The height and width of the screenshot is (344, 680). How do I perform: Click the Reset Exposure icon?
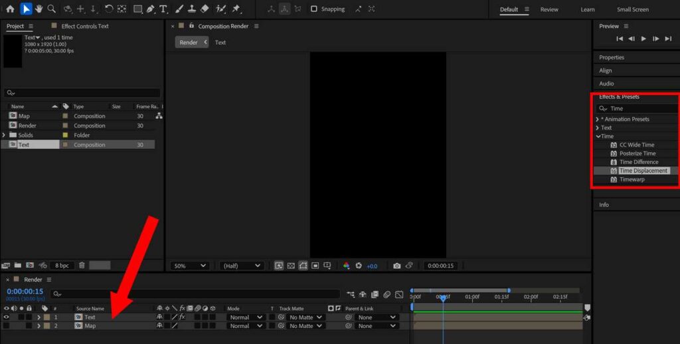[359, 266]
